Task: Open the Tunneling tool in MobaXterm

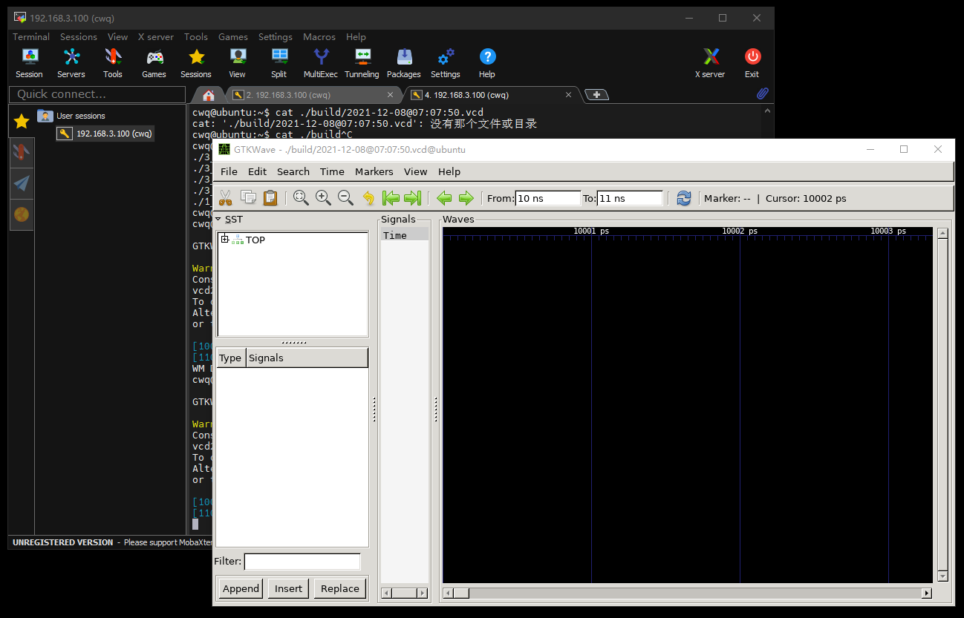Action: click(x=362, y=63)
